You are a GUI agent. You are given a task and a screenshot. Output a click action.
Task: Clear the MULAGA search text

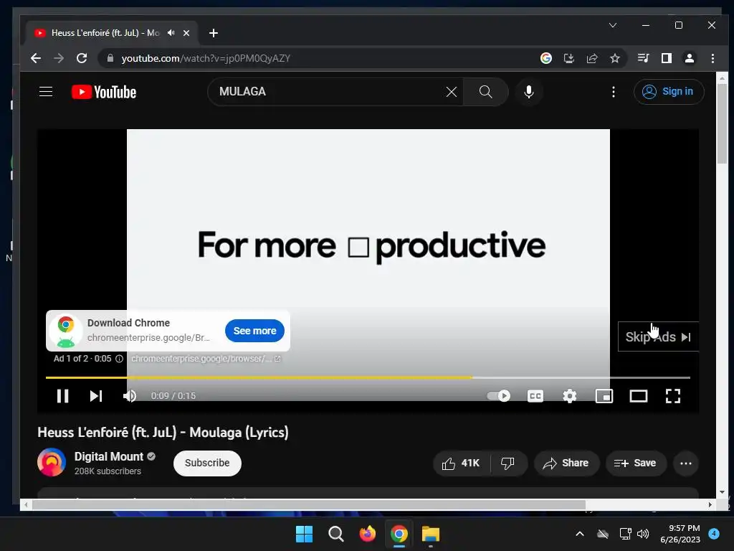[452, 92]
